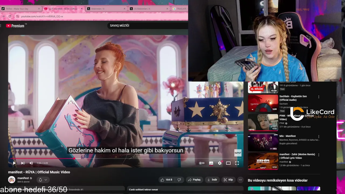Open options for Zehir Motive Remix video
Viewport: 345px width, 194px height.
pos(319,155)
